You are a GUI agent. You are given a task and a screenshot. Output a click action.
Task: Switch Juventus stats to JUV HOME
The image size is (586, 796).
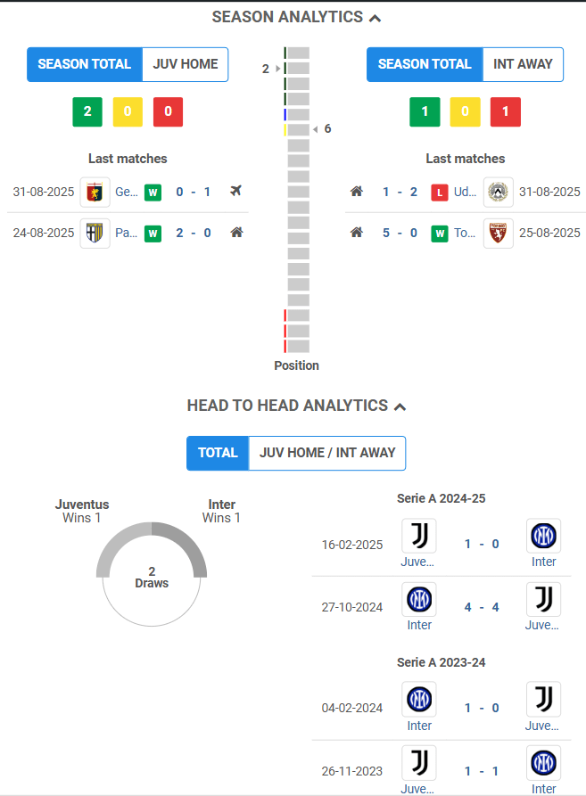click(x=186, y=64)
